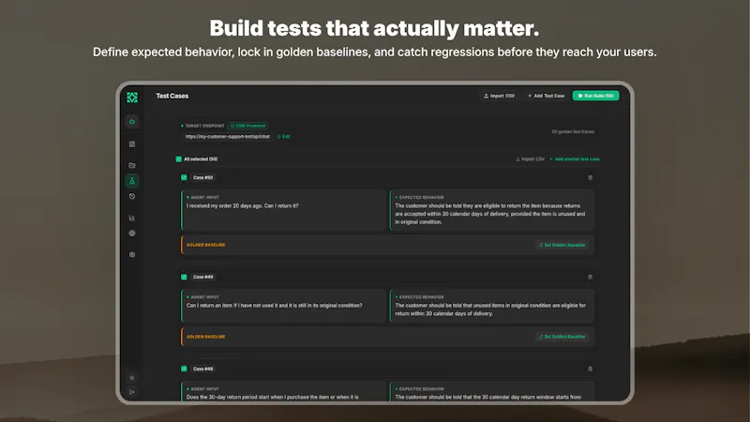Open the bar chart analytics icon
This screenshot has height=422, width=750.
pyautogui.click(x=132, y=218)
